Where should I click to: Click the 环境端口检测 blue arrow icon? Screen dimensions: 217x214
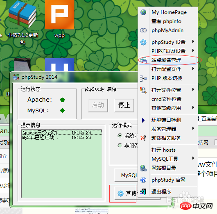coord(143,120)
